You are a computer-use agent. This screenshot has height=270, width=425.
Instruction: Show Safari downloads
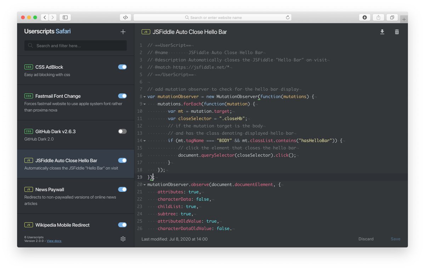tap(364, 17)
